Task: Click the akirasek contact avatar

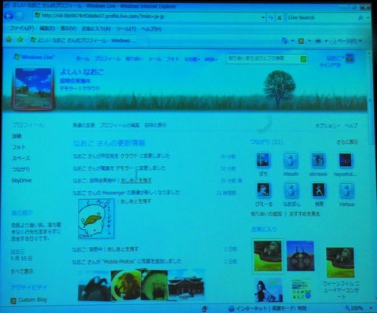Action: pos(318,160)
